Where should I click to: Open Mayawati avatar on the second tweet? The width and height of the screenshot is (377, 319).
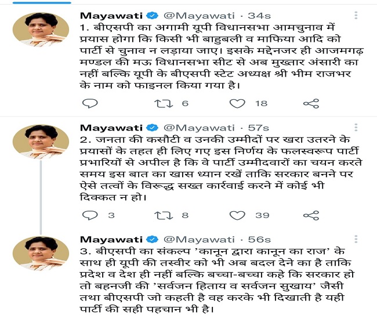click(x=41, y=142)
